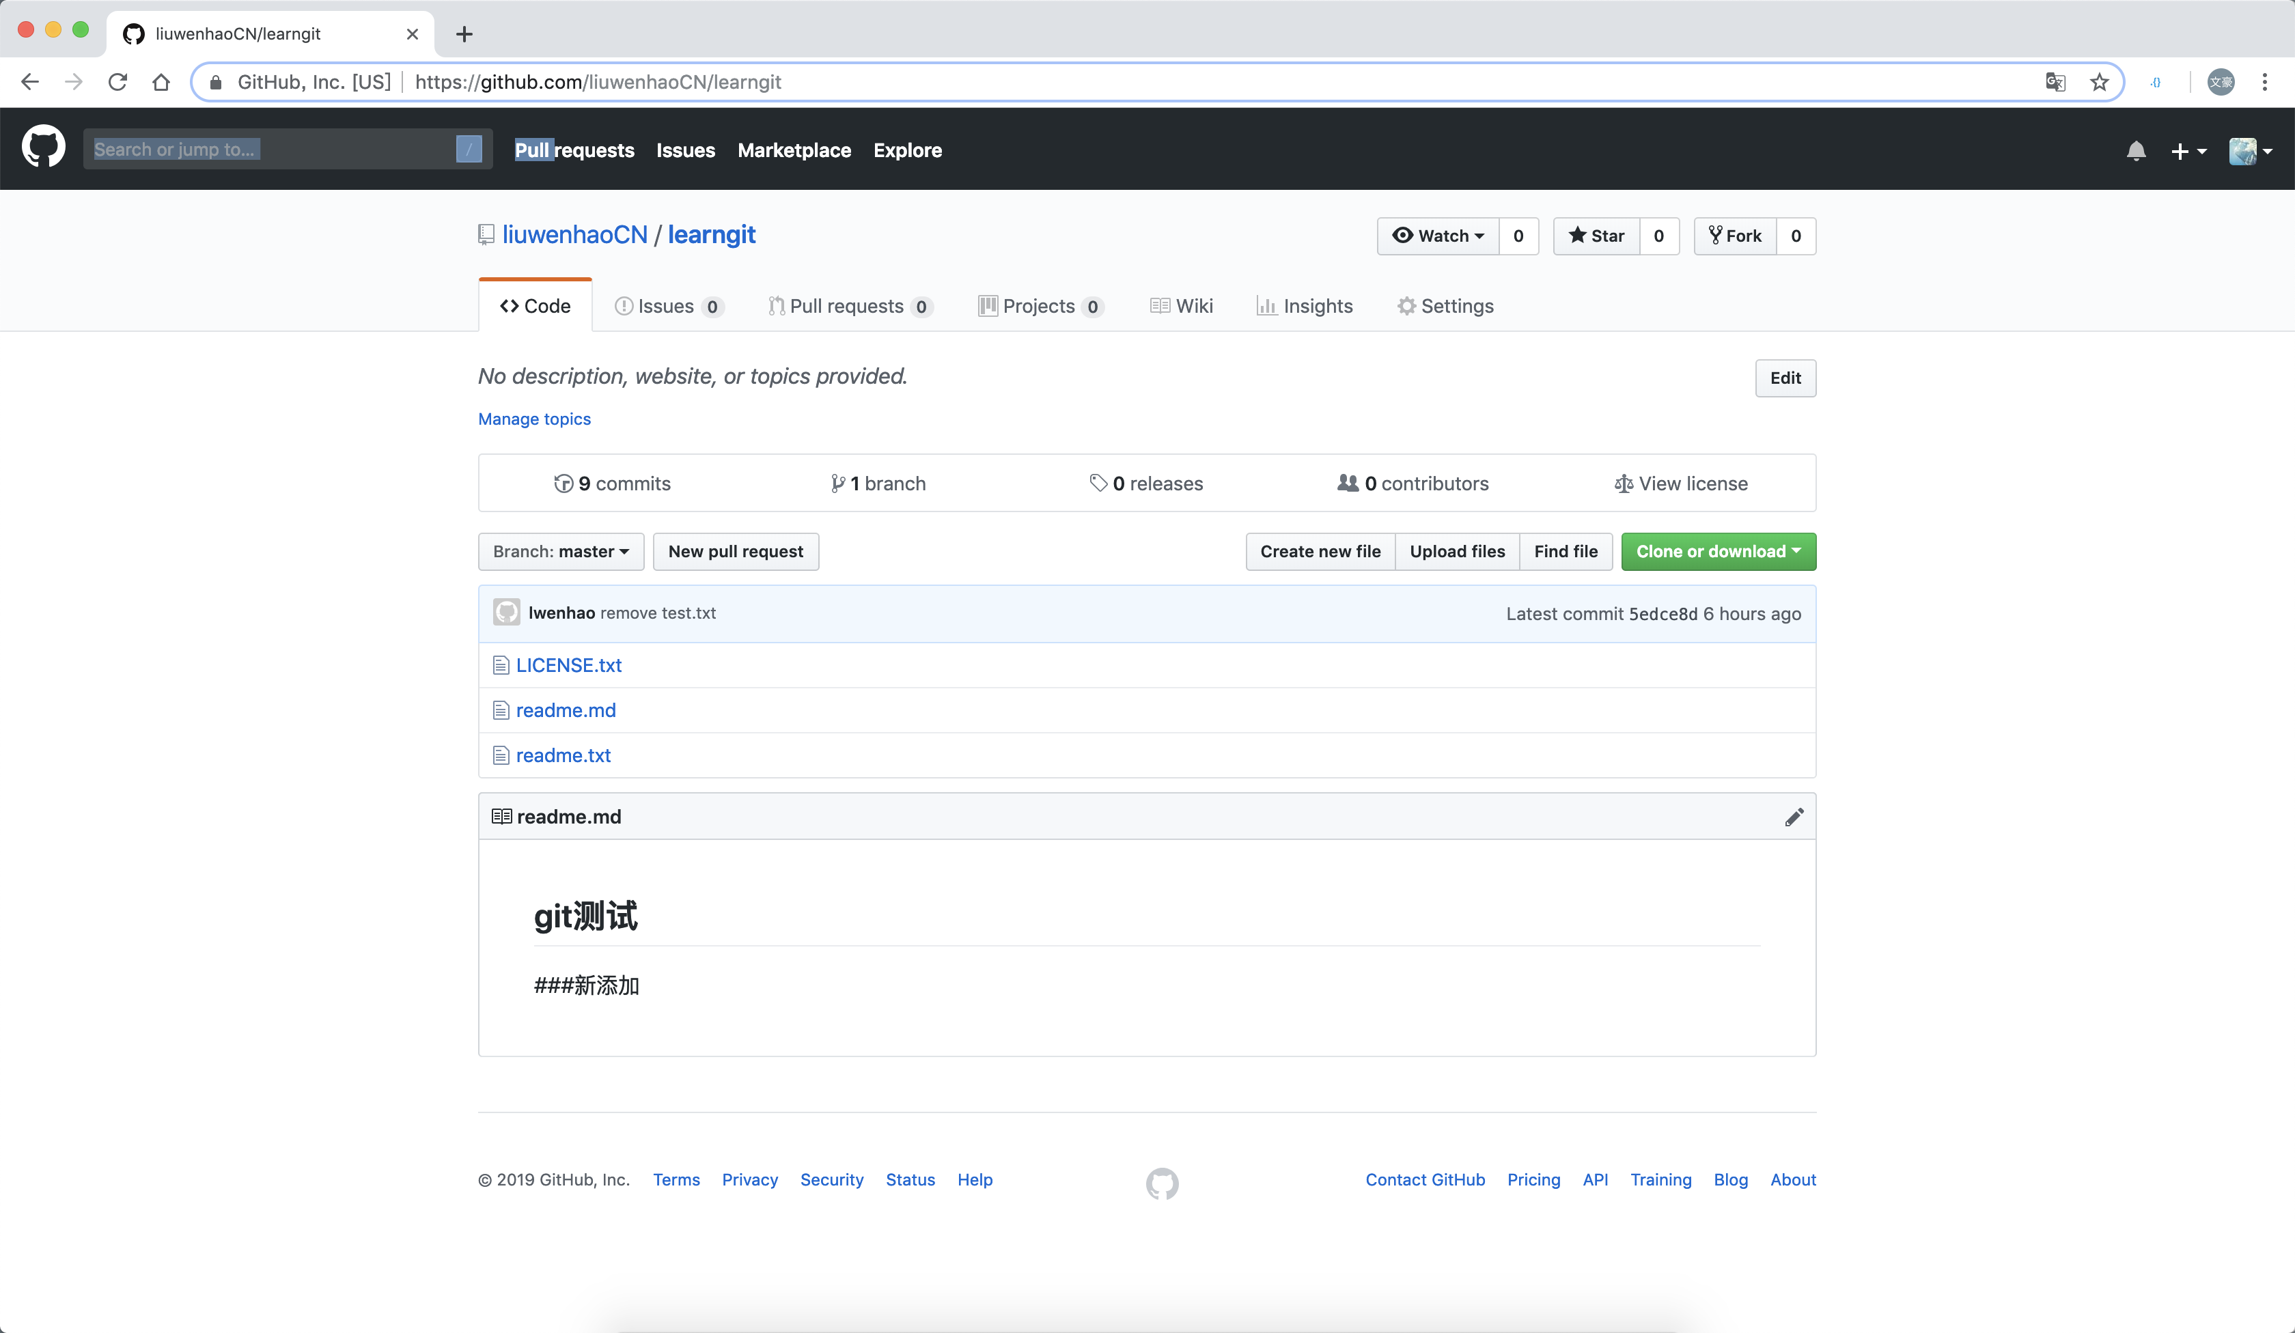Viewport: 2295px width, 1333px height.
Task: Open Chrome three-dot menu
Action: tap(2265, 82)
